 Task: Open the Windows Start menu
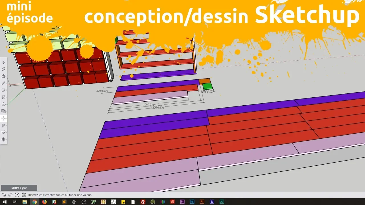click(5, 202)
